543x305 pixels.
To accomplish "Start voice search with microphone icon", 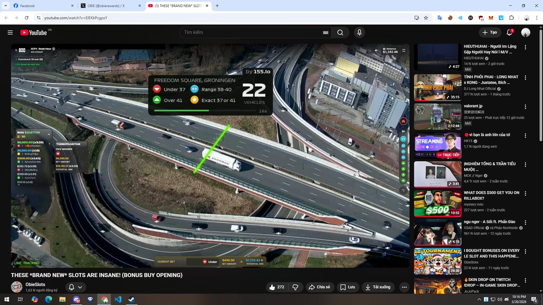I will [x=359, y=33].
